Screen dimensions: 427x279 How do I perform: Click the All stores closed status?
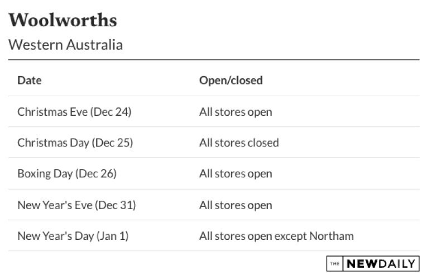pos(239,143)
